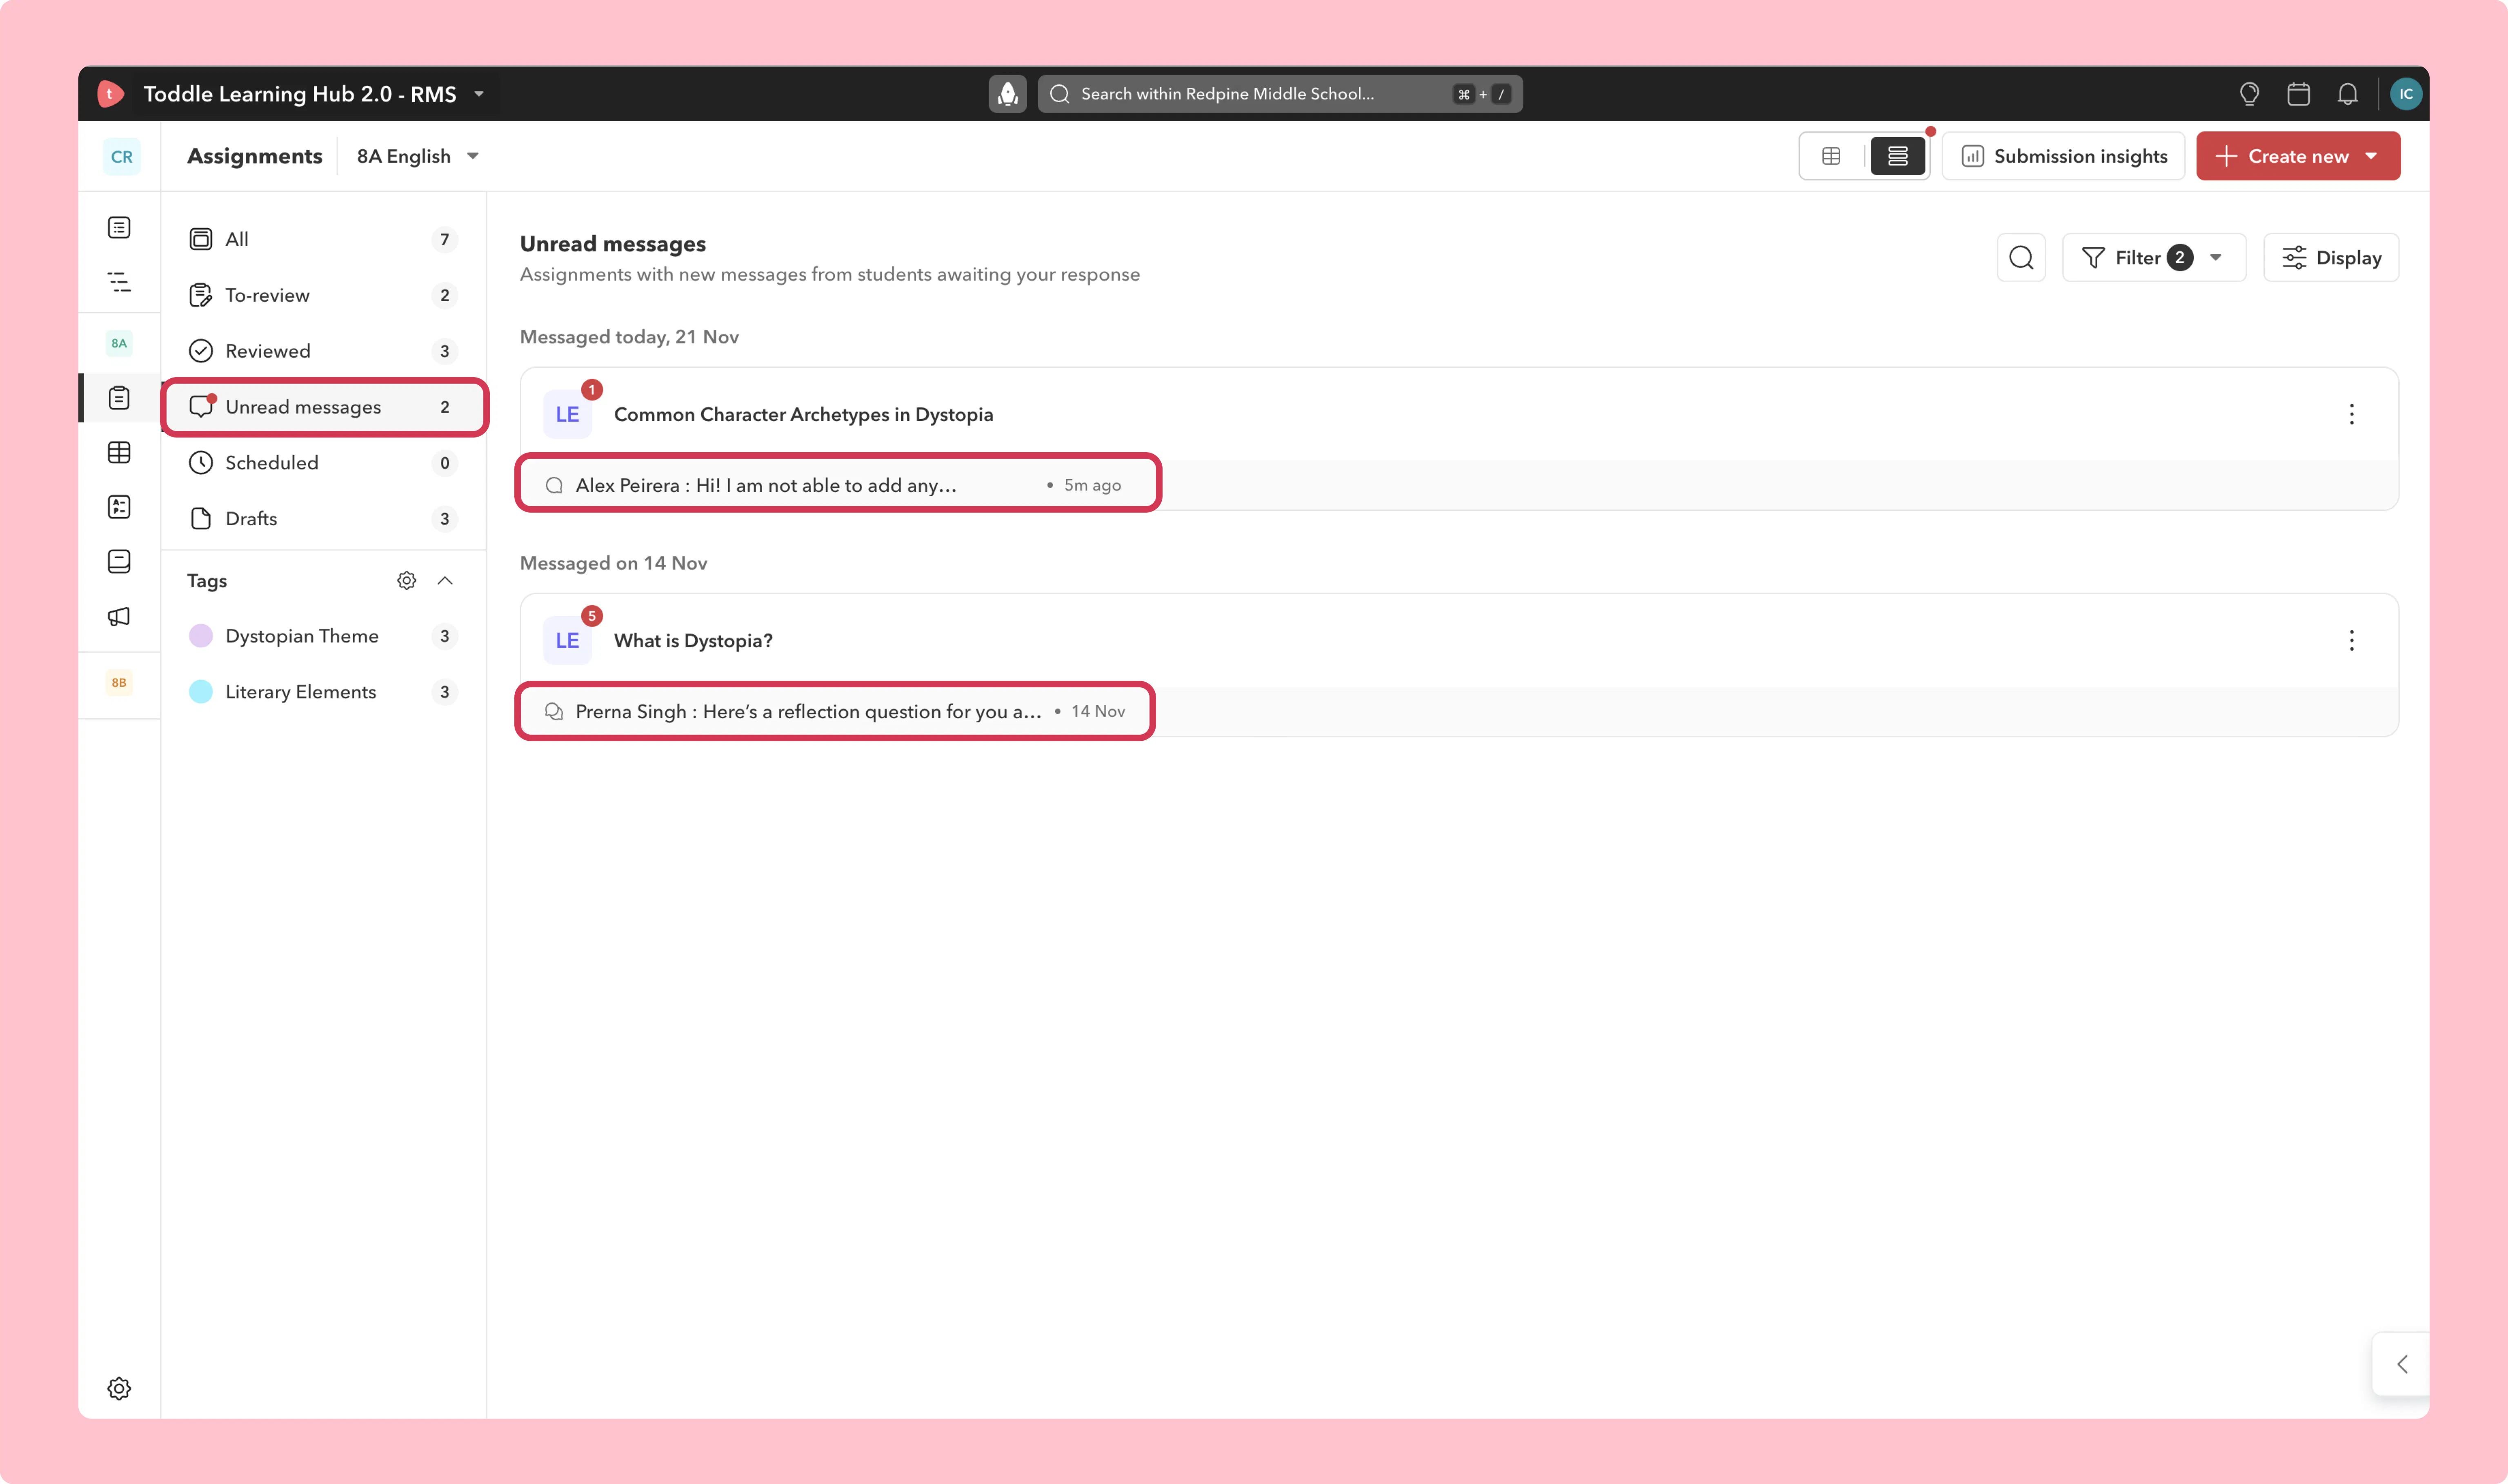Click the Toddle logo in the top bar
Image resolution: width=2508 pixels, height=1484 pixels.
110,94
